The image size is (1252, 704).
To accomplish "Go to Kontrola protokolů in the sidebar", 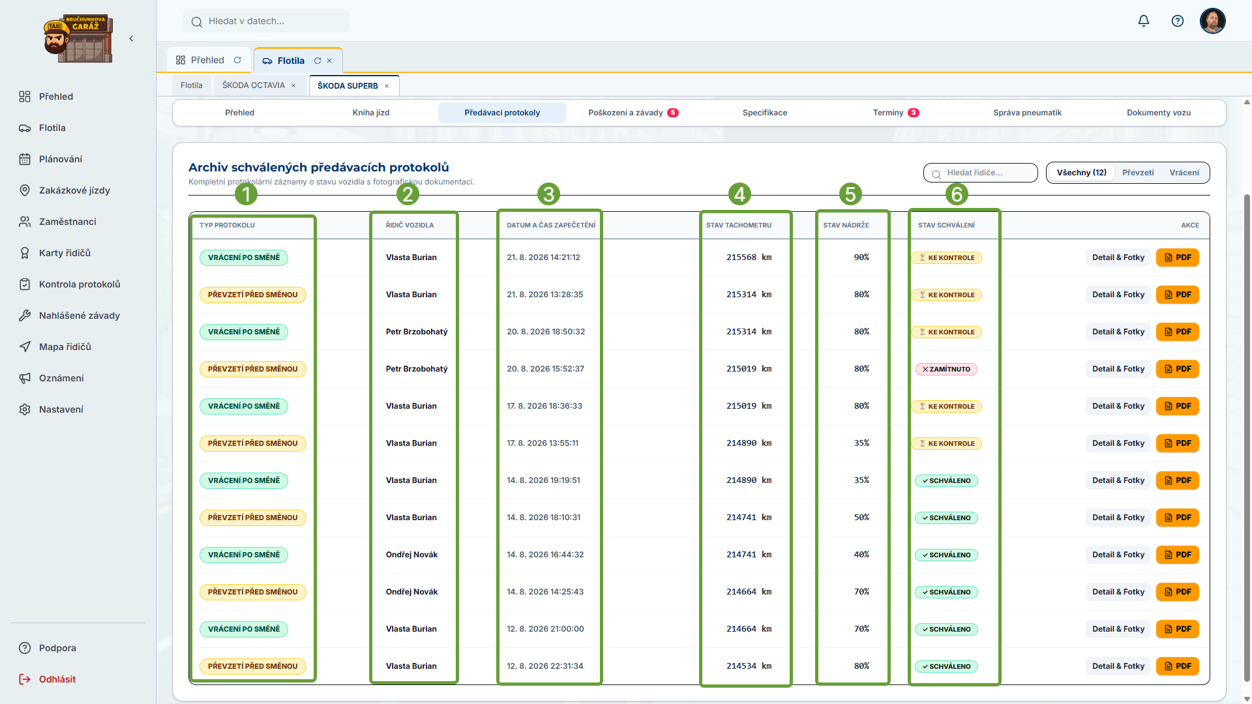I will point(78,284).
